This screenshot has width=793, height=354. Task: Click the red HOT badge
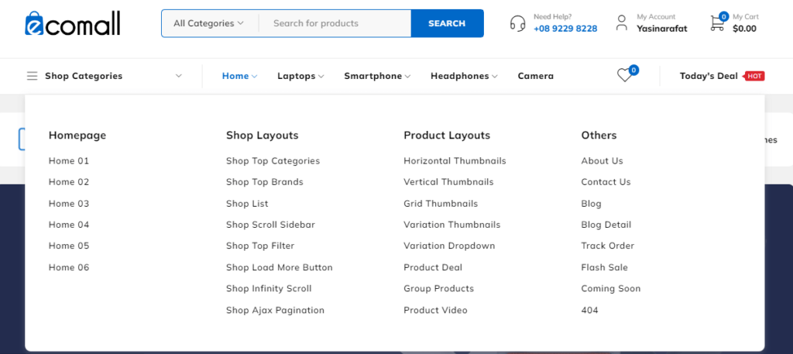point(754,76)
